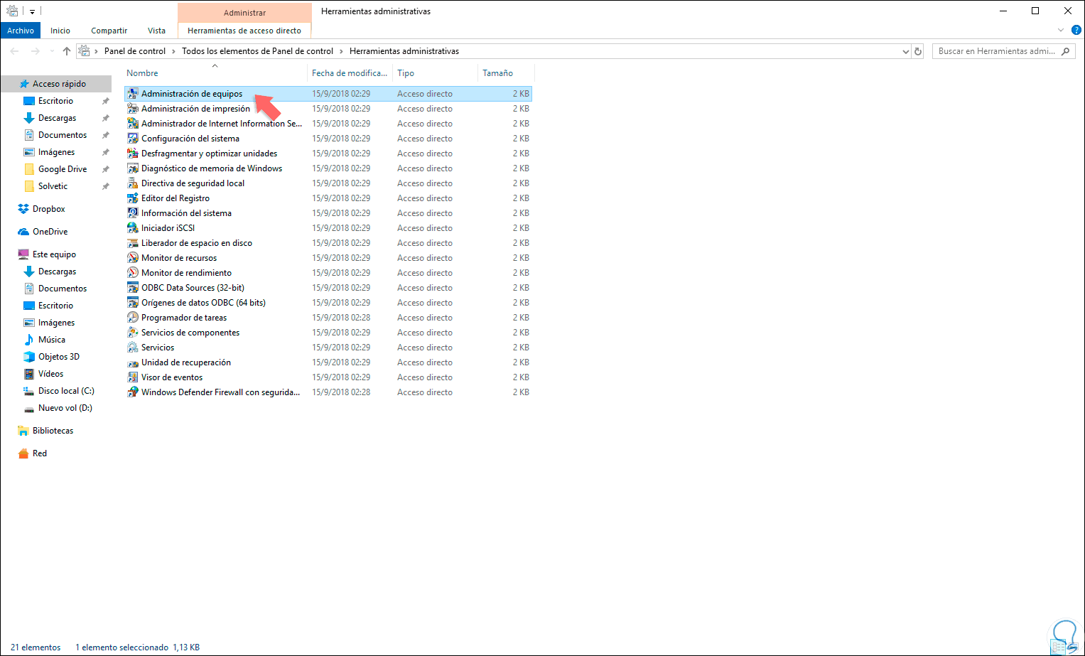The image size is (1085, 656).
Task: Click the search box for Herramientas administrativas
Action: pos(1003,51)
